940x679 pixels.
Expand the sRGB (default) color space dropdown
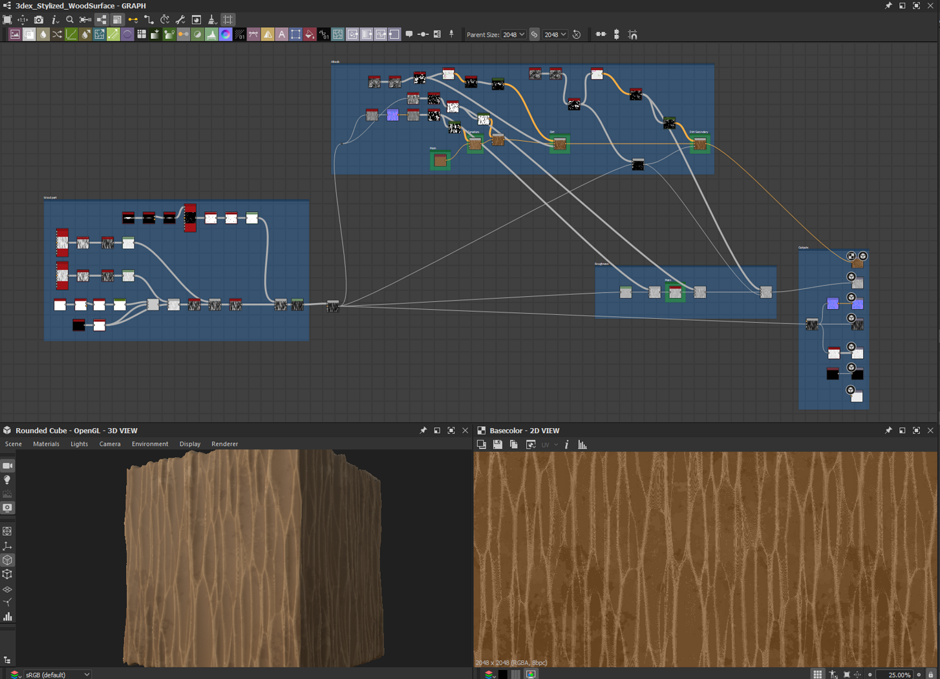57,674
